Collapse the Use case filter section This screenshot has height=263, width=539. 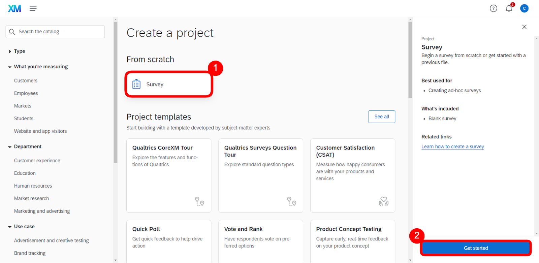(x=10, y=227)
